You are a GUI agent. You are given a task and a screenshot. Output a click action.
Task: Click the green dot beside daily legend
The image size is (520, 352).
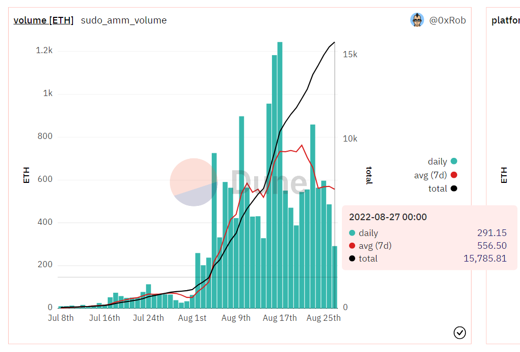pyautogui.click(x=454, y=161)
